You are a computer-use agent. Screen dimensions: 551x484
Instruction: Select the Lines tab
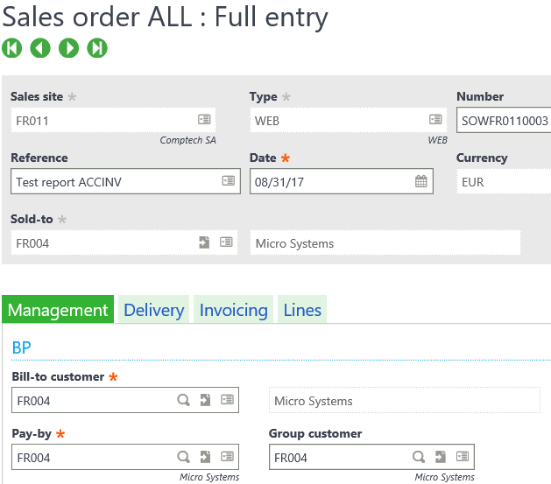(x=301, y=310)
